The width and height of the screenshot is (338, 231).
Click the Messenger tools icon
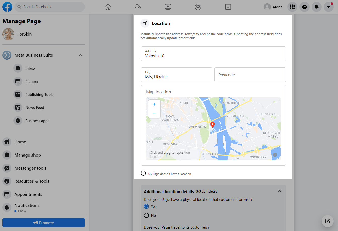(x=7, y=168)
